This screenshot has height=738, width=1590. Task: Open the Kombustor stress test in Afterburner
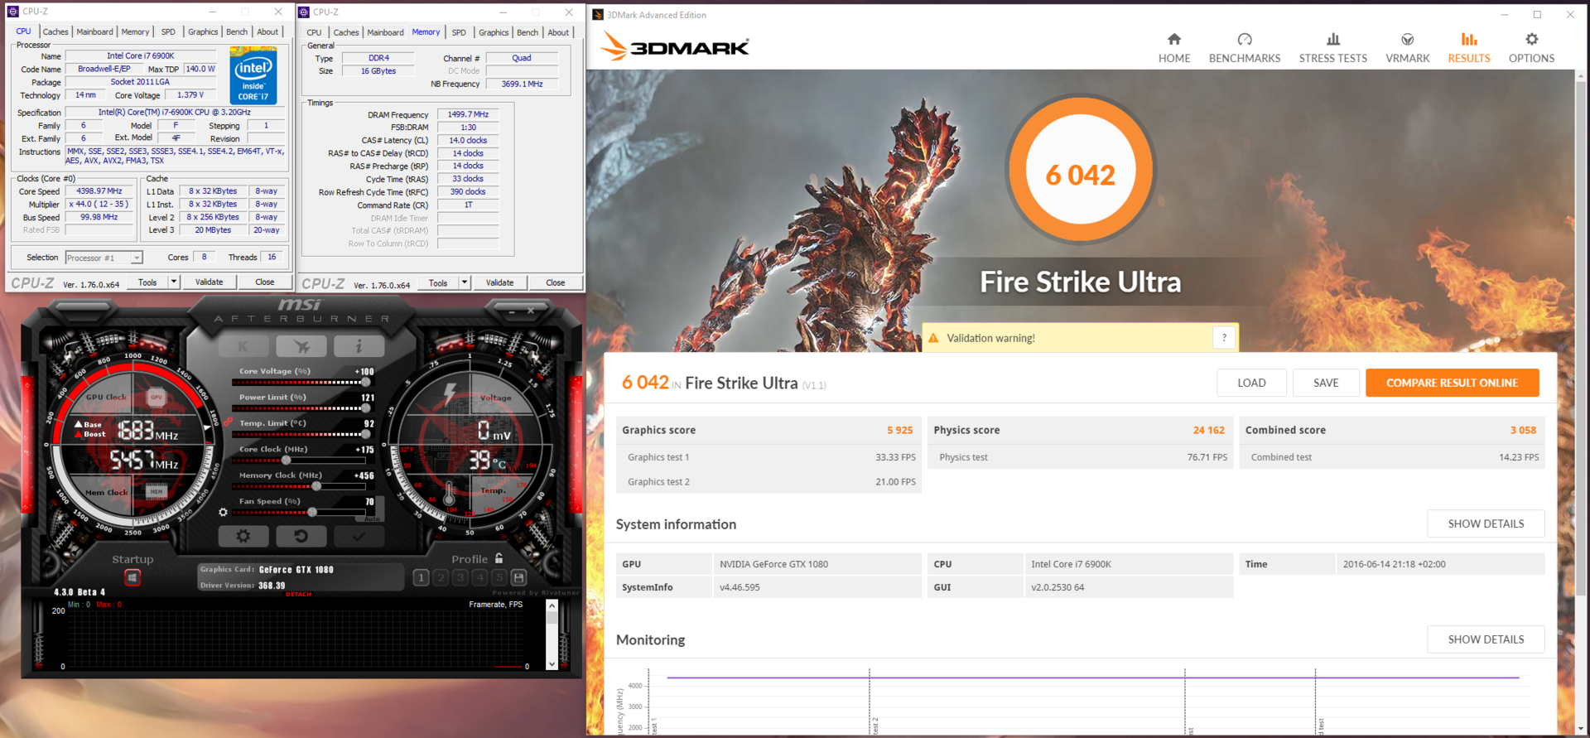(x=243, y=346)
